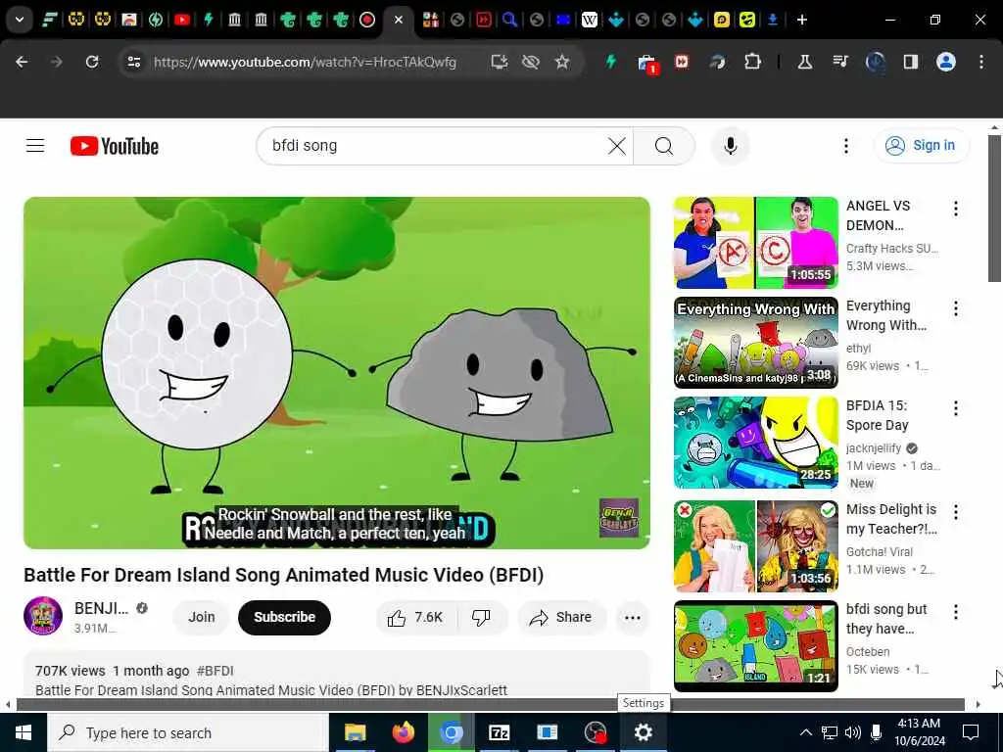1003x752 pixels.
Task: Open the green lightning extension
Action: 611,62
